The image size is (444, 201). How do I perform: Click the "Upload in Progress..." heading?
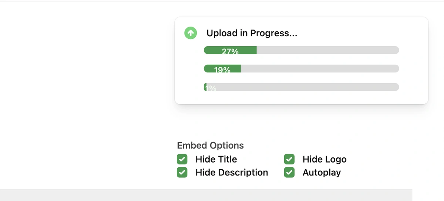(252, 33)
